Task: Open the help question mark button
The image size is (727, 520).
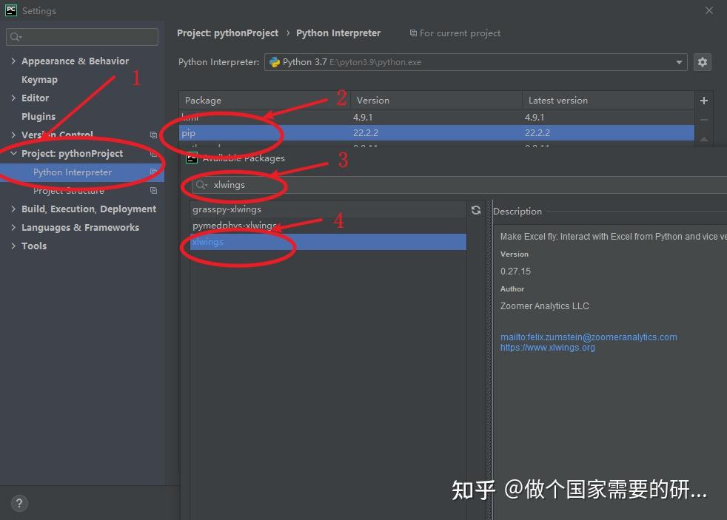Action: pyautogui.click(x=19, y=503)
